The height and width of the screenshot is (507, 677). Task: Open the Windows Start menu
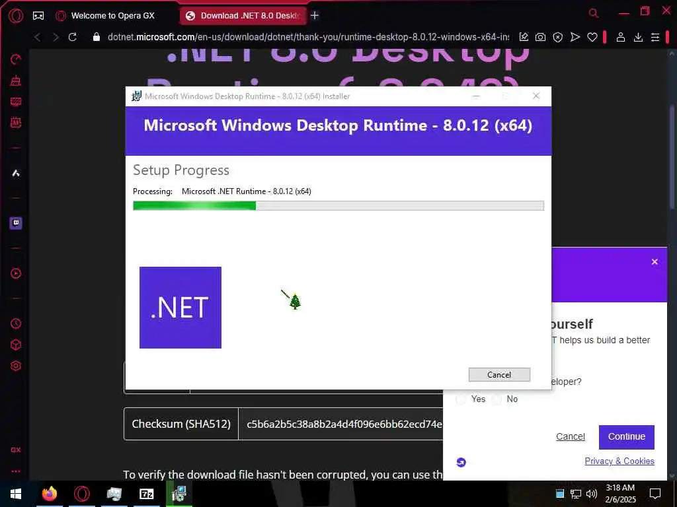coord(16,494)
